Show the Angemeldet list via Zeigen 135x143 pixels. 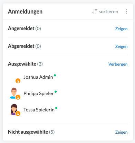[x=121, y=29]
